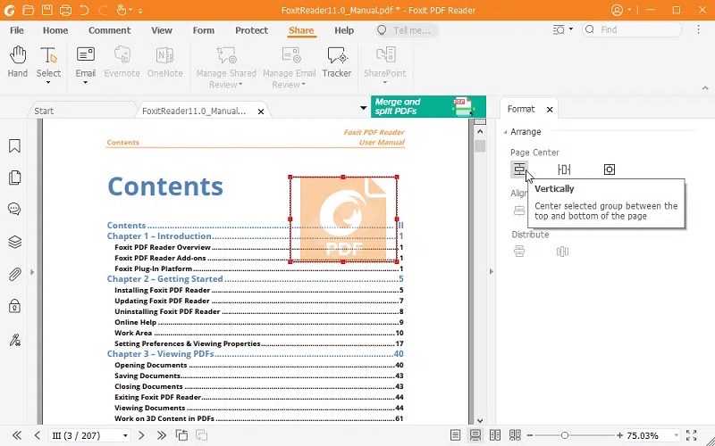
Task: Open the File menu
Action: pyautogui.click(x=17, y=30)
